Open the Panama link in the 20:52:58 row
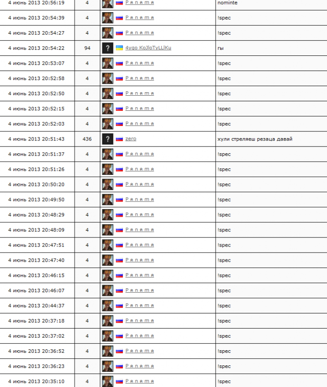This screenshot has height=387, width=327. (140, 78)
